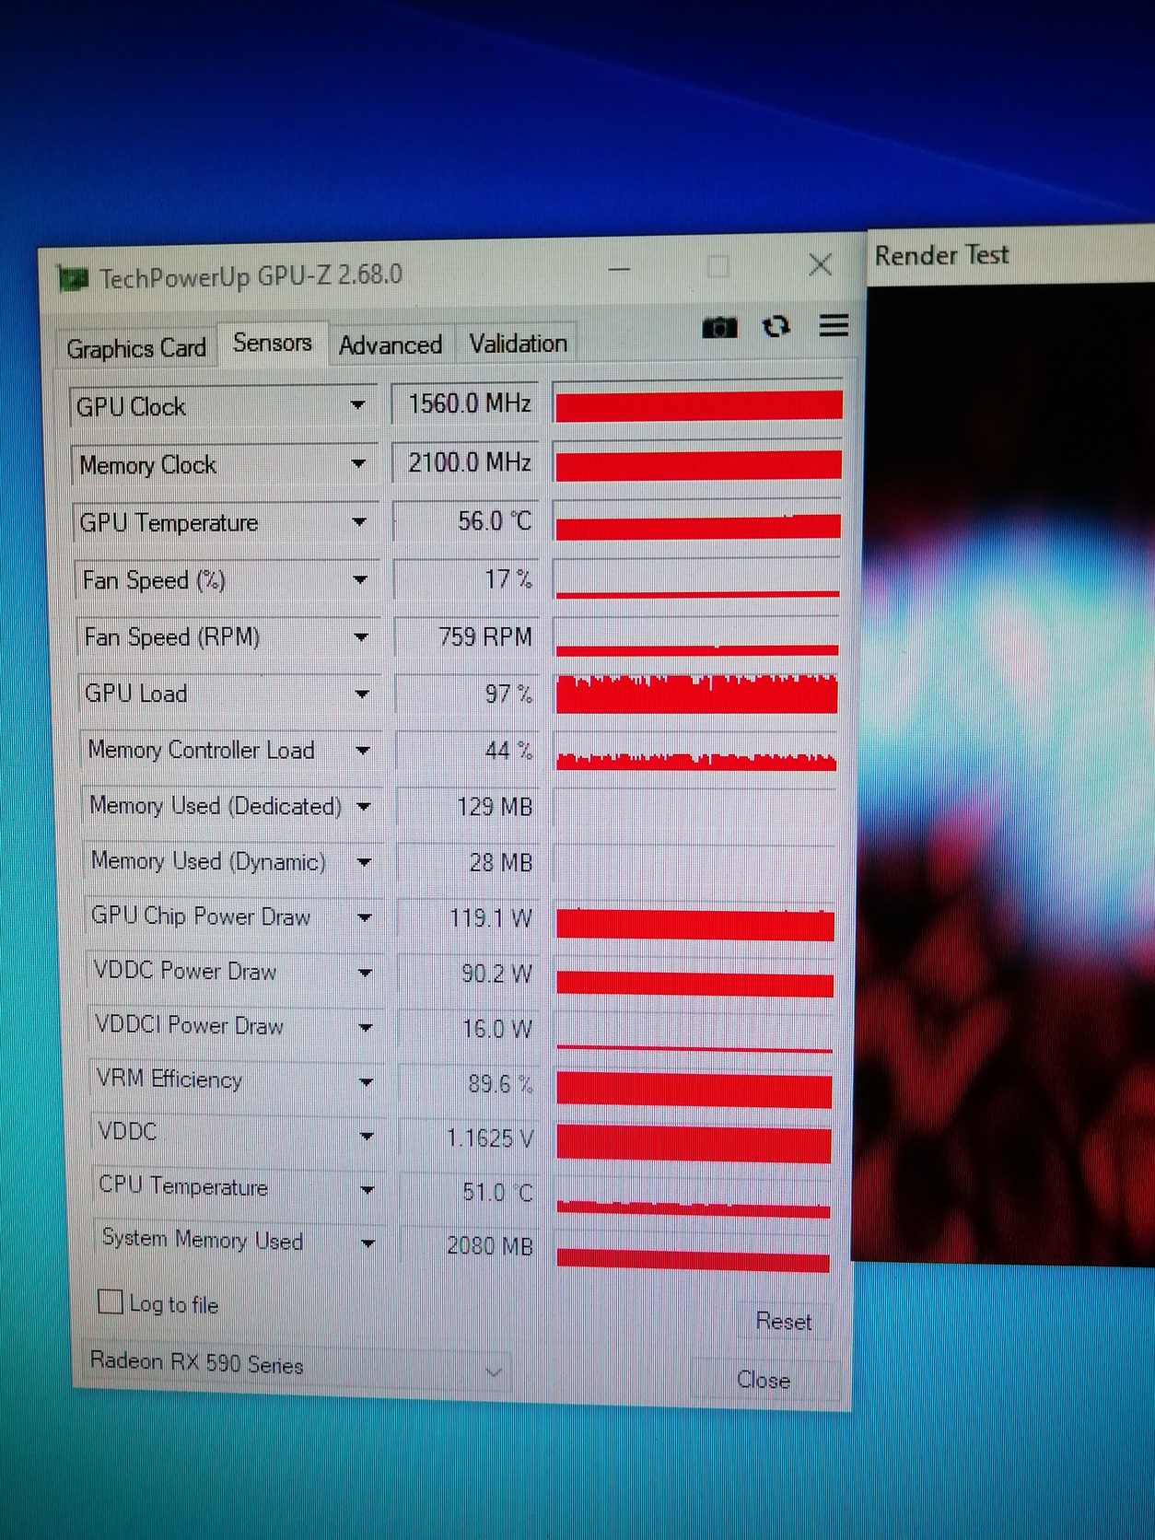Image resolution: width=1155 pixels, height=1540 pixels.
Task: Open the Radeon RX 590 Series selector
Action: click(x=296, y=1366)
